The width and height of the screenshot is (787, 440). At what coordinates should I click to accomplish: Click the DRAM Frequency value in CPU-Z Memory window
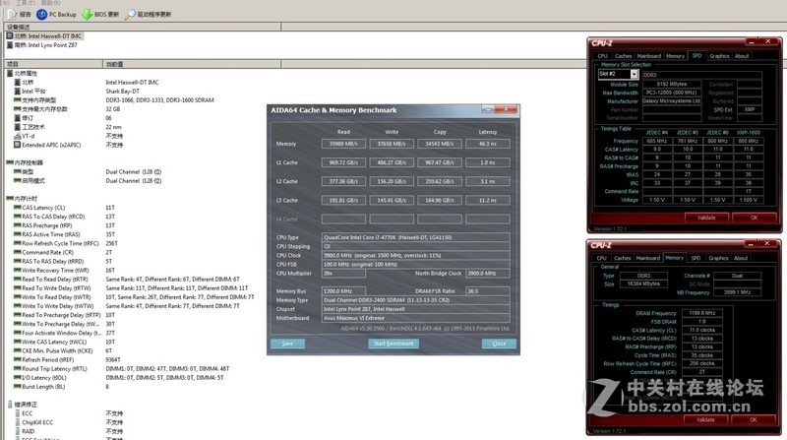pyautogui.click(x=702, y=313)
